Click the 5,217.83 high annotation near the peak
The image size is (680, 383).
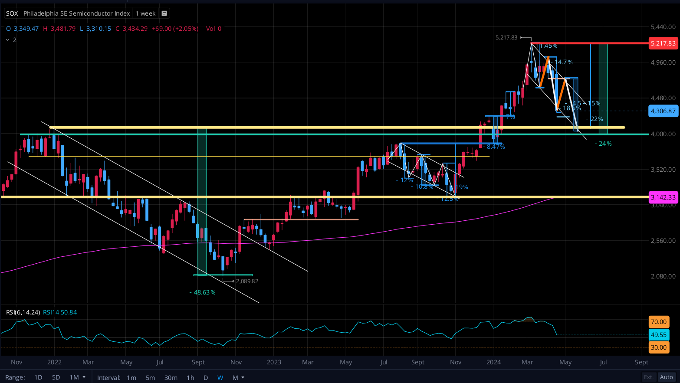point(506,38)
